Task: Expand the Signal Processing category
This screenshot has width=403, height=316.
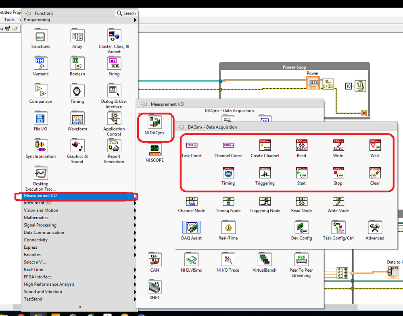Action: [80, 225]
